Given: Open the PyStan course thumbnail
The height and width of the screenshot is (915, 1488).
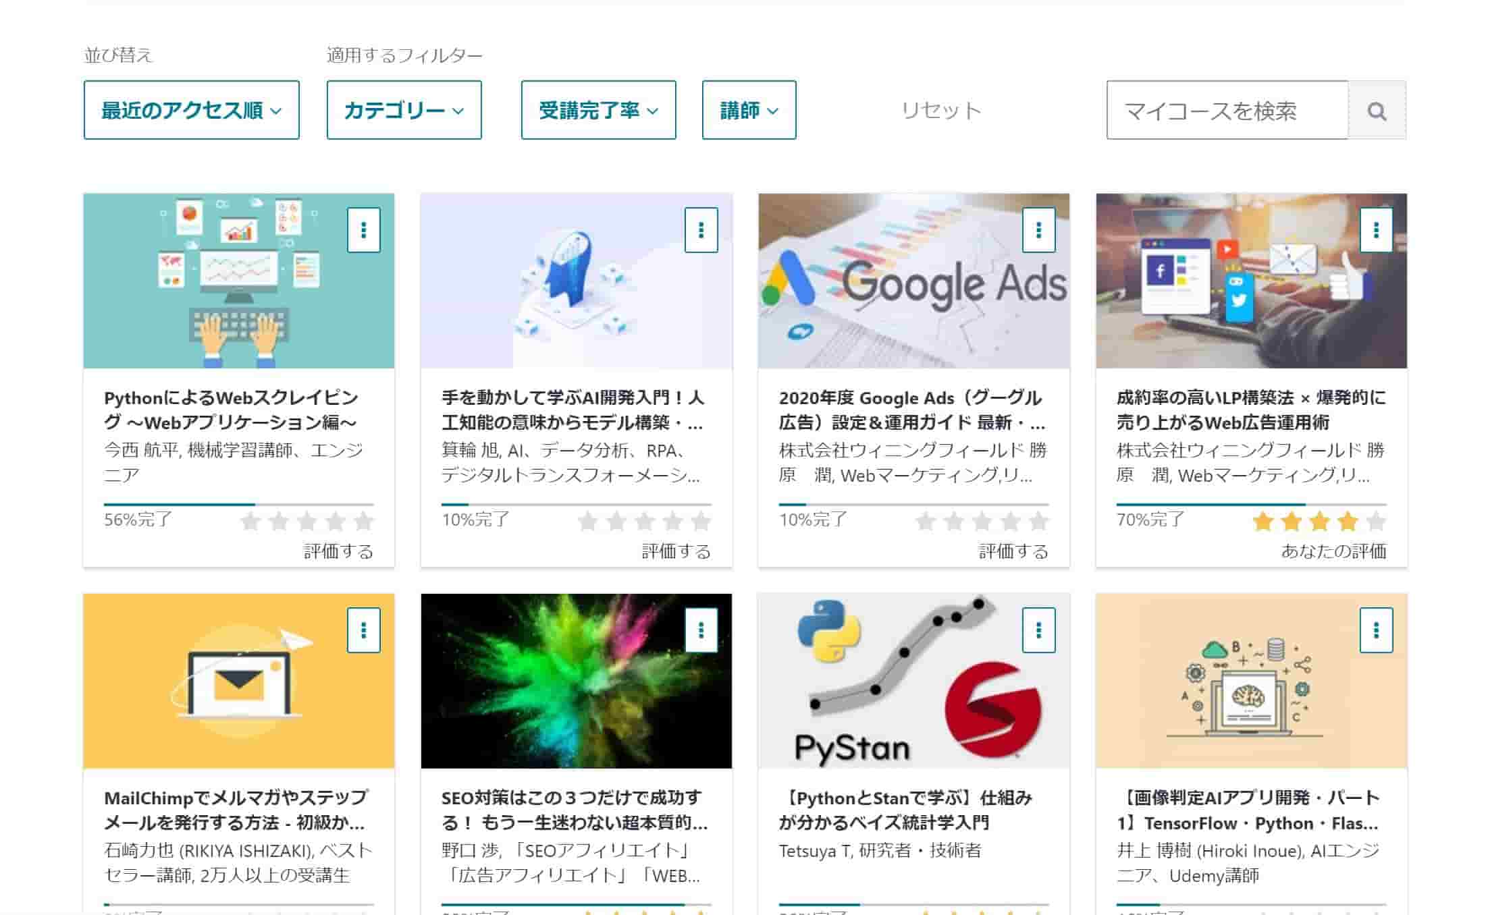Looking at the screenshot, I should [x=914, y=681].
